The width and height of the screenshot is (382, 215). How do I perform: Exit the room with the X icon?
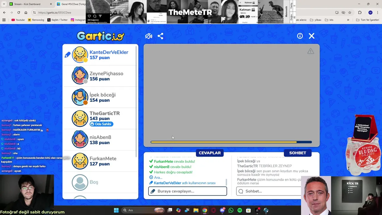[x=312, y=36]
